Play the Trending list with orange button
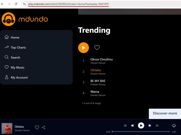Image resolution: width=181 pixels, height=135 pixels. point(84,48)
